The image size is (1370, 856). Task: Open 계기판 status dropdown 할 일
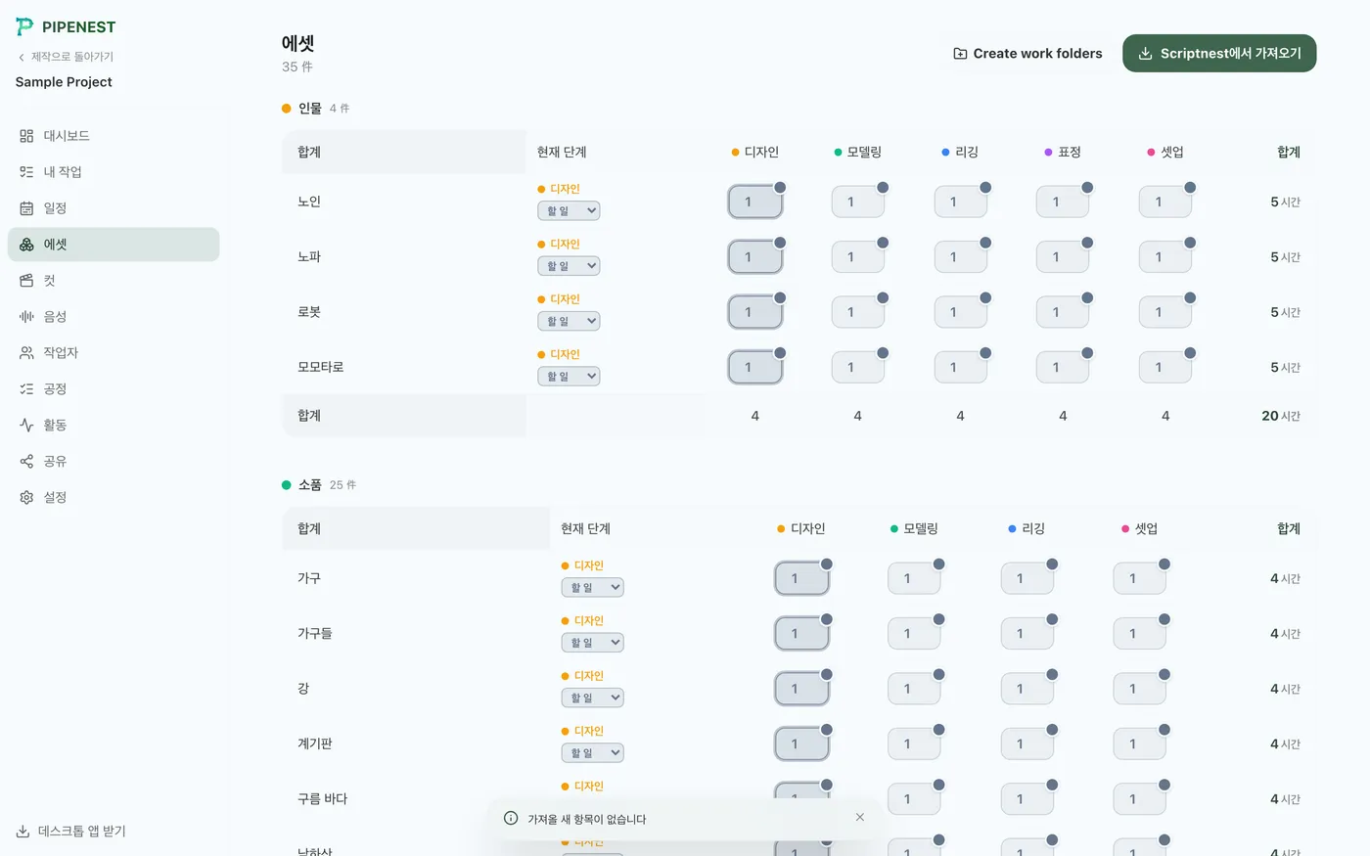592,753
